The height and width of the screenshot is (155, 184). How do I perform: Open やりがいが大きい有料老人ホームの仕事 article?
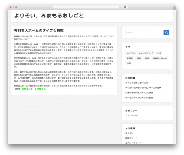coord(143,88)
